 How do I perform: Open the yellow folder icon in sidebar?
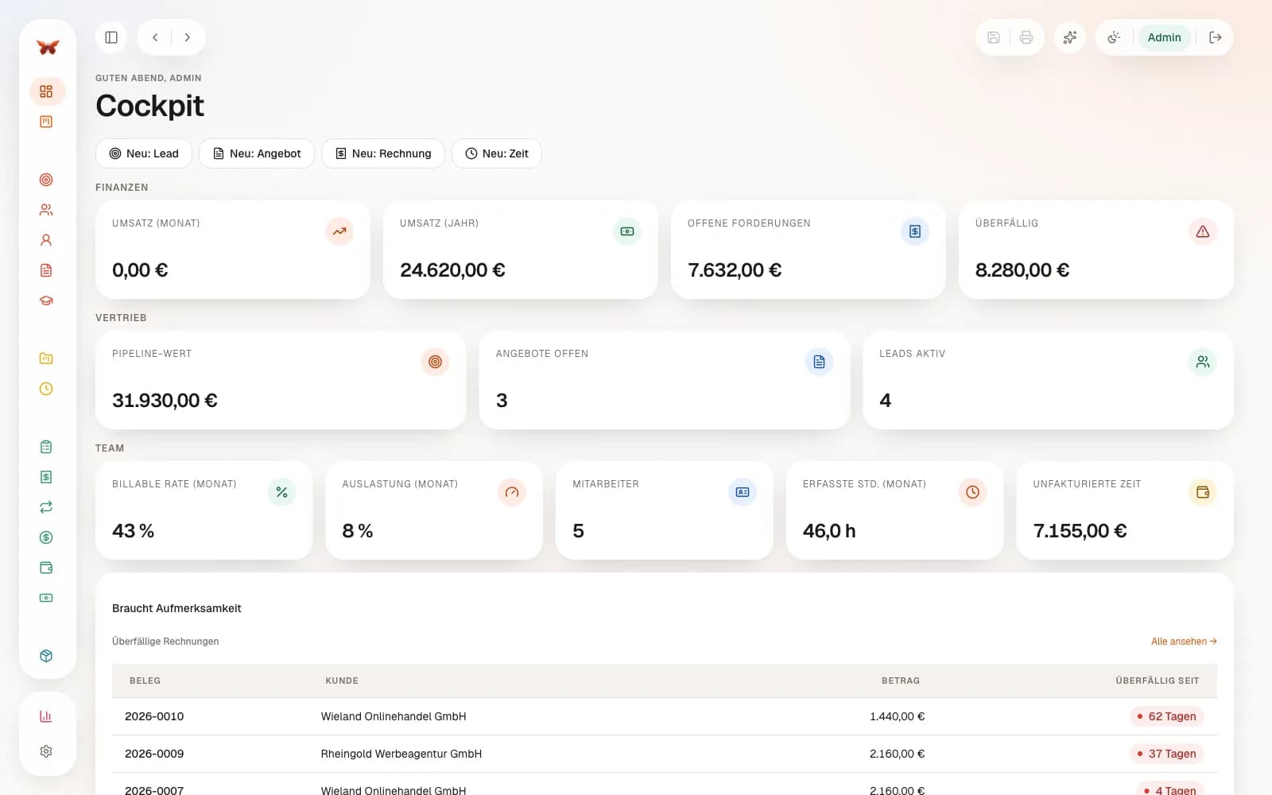[x=46, y=359]
